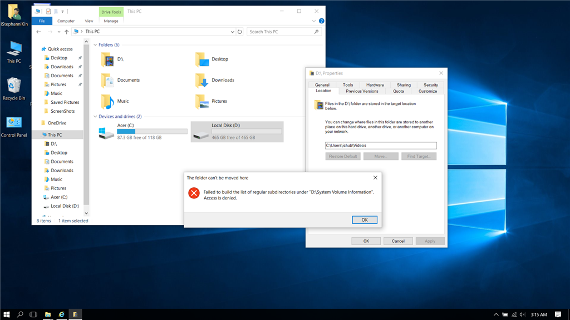Open the Pictures folder in Folders group
Image resolution: width=570 pixels, height=320 pixels.
tap(211, 101)
